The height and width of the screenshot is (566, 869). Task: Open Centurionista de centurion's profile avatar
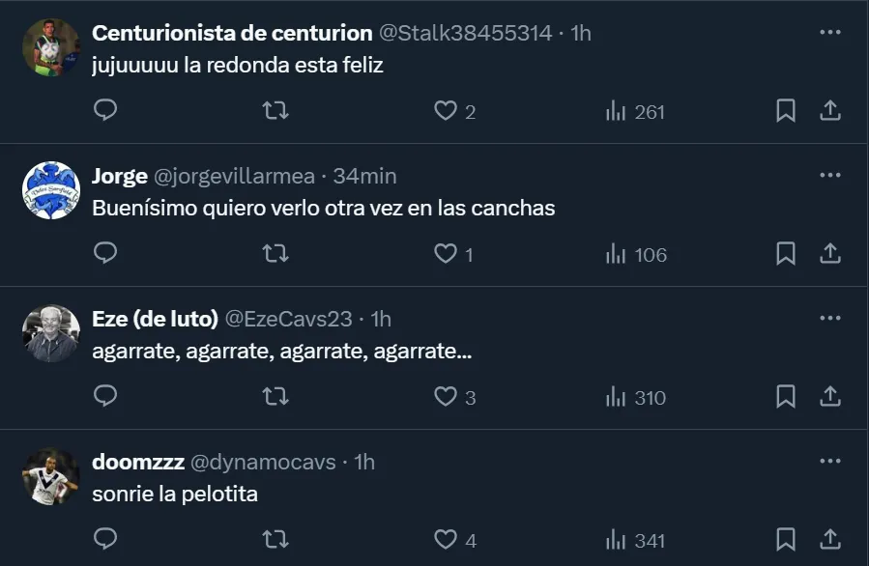[50, 47]
